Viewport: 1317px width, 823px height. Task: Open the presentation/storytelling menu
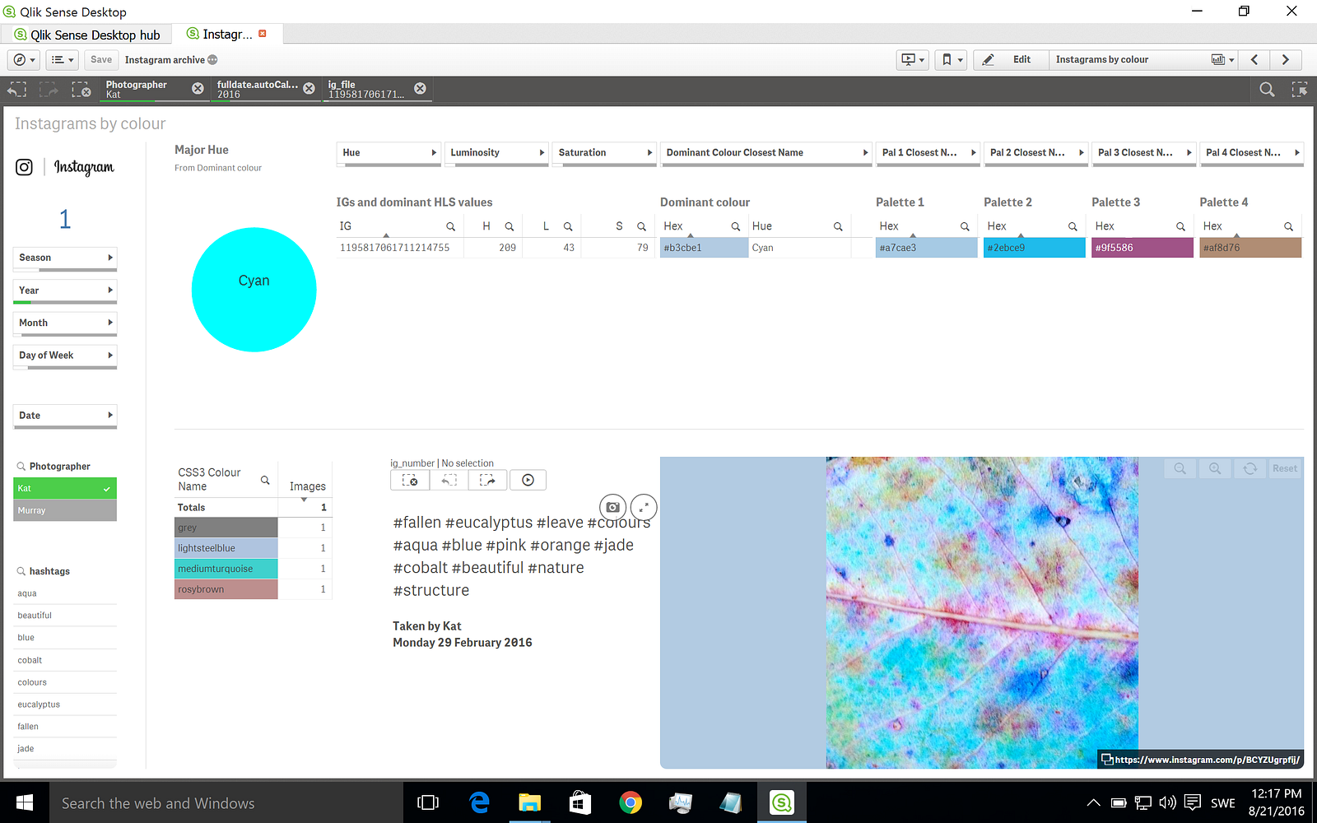tap(913, 60)
